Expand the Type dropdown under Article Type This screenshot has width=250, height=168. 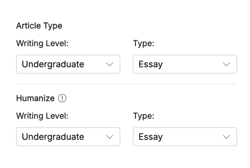click(185, 64)
